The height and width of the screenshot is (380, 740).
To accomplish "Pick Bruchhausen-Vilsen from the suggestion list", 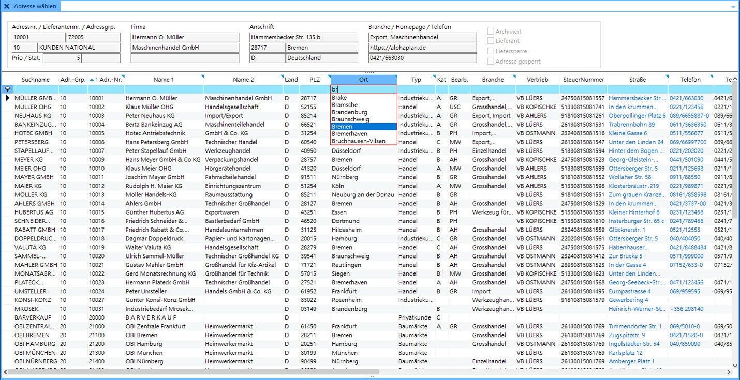I will point(363,141).
